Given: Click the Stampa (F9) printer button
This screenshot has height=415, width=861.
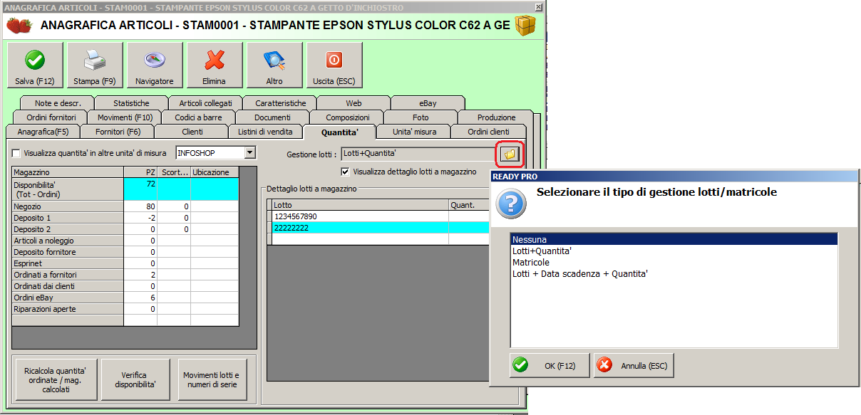Looking at the screenshot, I should click(x=95, y=65).
